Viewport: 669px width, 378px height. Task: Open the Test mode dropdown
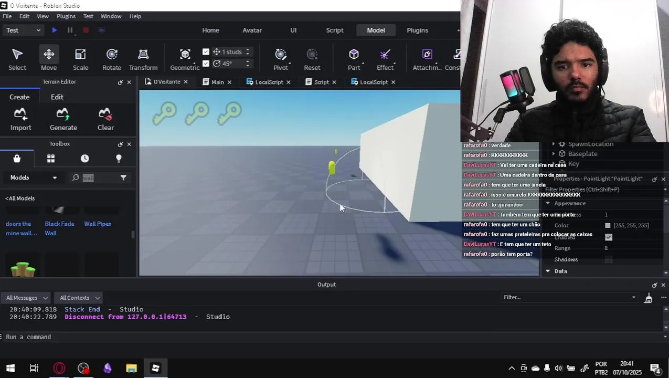(x=23, y=30)
